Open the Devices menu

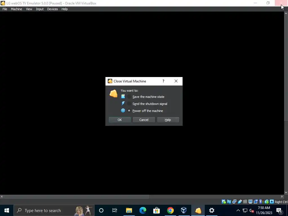point(52,9)
